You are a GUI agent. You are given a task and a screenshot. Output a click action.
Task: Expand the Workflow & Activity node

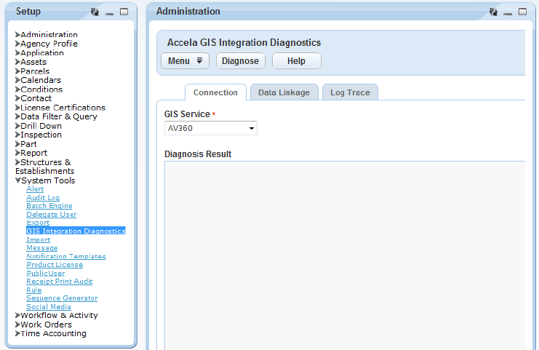(17, 315)
